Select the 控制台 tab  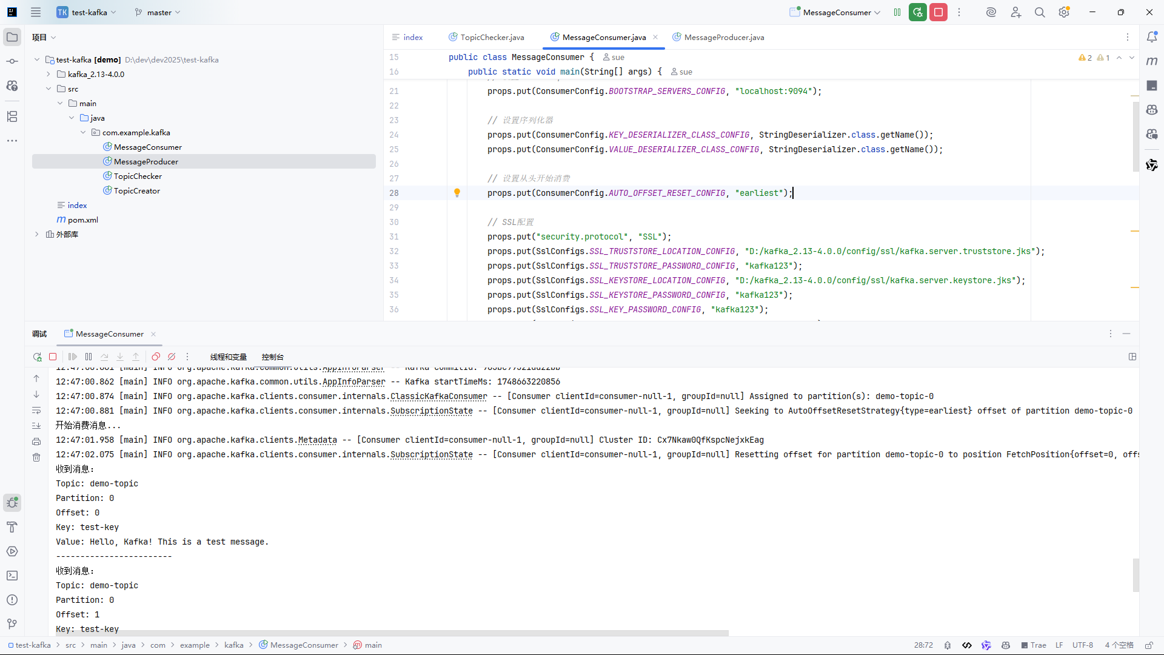click(x=273, y=357)
